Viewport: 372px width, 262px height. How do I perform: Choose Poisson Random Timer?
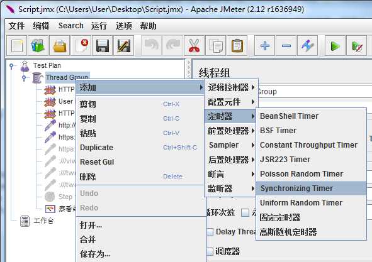tap(312, 174)
